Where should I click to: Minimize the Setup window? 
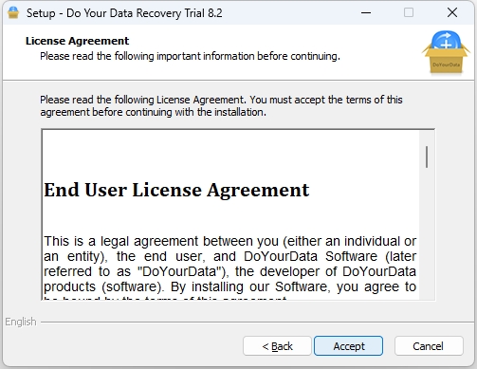(x=366, y=12)
